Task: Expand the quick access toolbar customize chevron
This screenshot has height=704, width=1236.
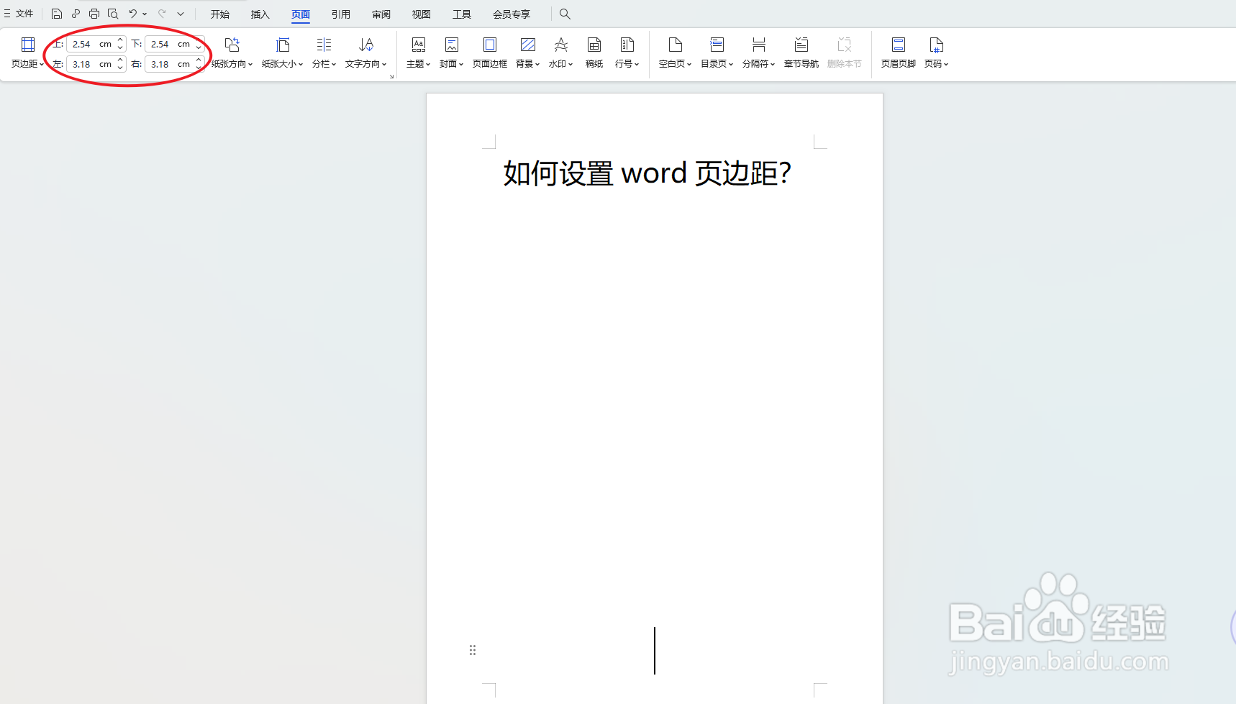Action: [181, 14]
